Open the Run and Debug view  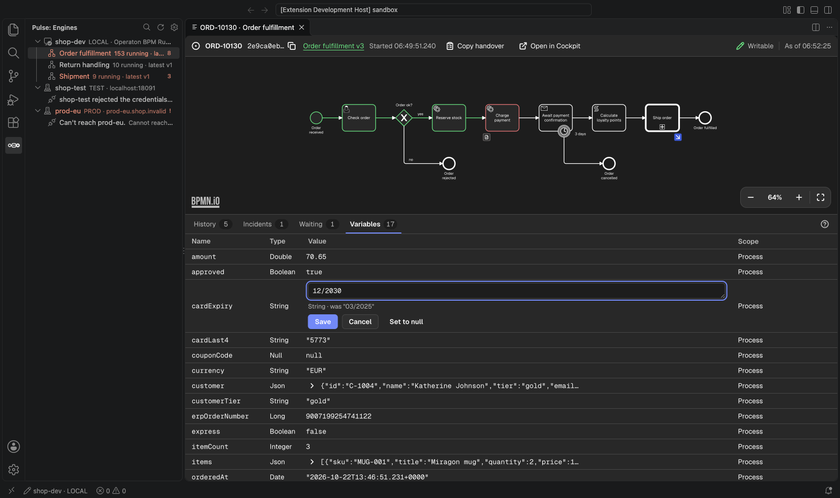[x=14, y=99]
